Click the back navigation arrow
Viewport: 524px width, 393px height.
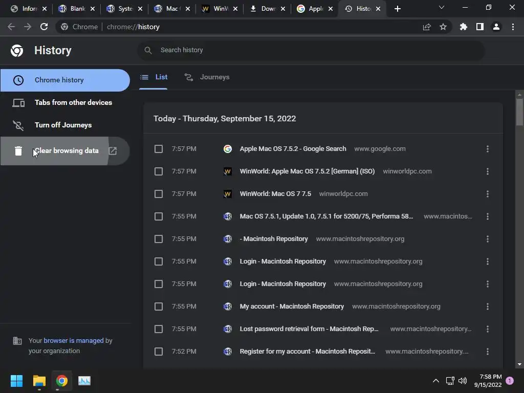coord(11,27)
